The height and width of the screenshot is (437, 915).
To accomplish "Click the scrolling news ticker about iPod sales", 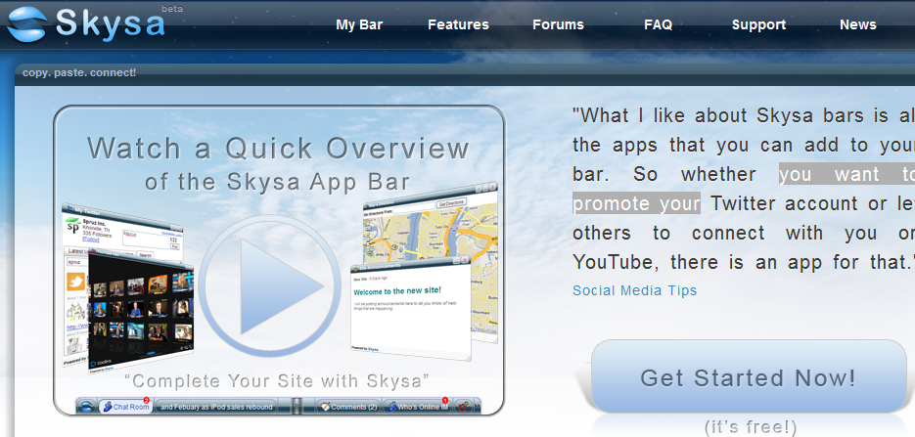I will [216, 407].
